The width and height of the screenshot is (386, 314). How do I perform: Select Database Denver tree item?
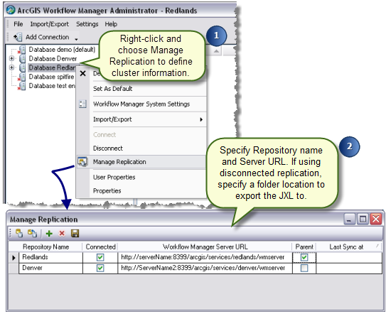click(53, 58)
